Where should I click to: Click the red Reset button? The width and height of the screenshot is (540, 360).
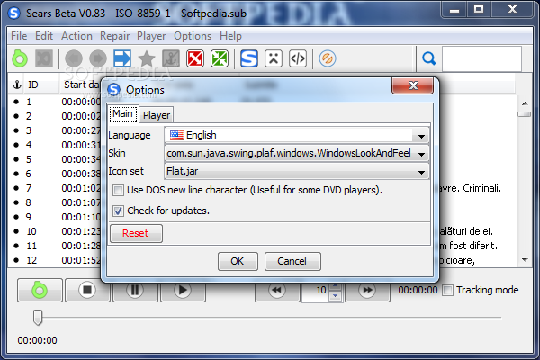136,234
